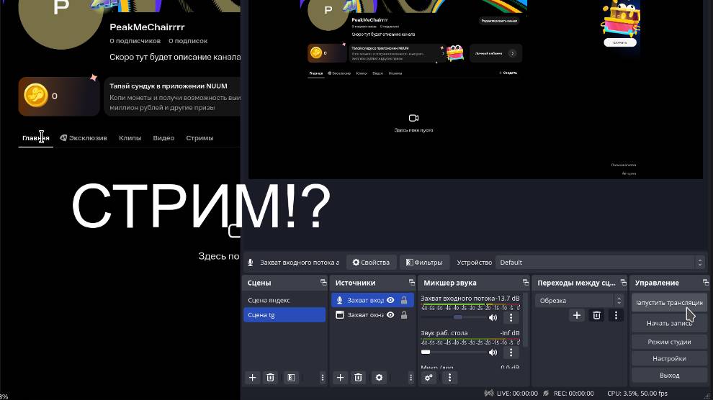Toggle lock on Захват входного потока source
This screenshot has width=713, height=400.
tap(404, 300)
